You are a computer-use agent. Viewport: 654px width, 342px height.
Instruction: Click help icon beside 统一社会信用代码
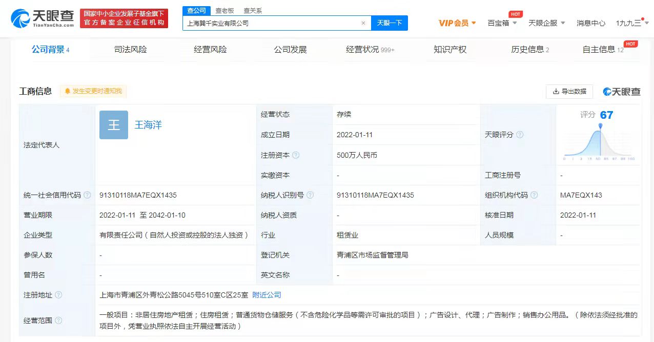pos(87,195)
